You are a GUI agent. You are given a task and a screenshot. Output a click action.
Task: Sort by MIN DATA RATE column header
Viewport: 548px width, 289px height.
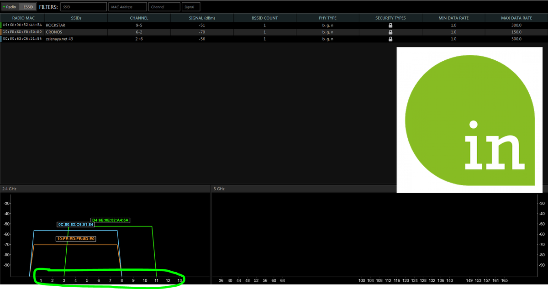[453, 18]
